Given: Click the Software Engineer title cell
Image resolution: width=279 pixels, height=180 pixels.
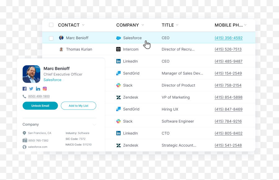Looking at the screenshot, I should 178,121.
